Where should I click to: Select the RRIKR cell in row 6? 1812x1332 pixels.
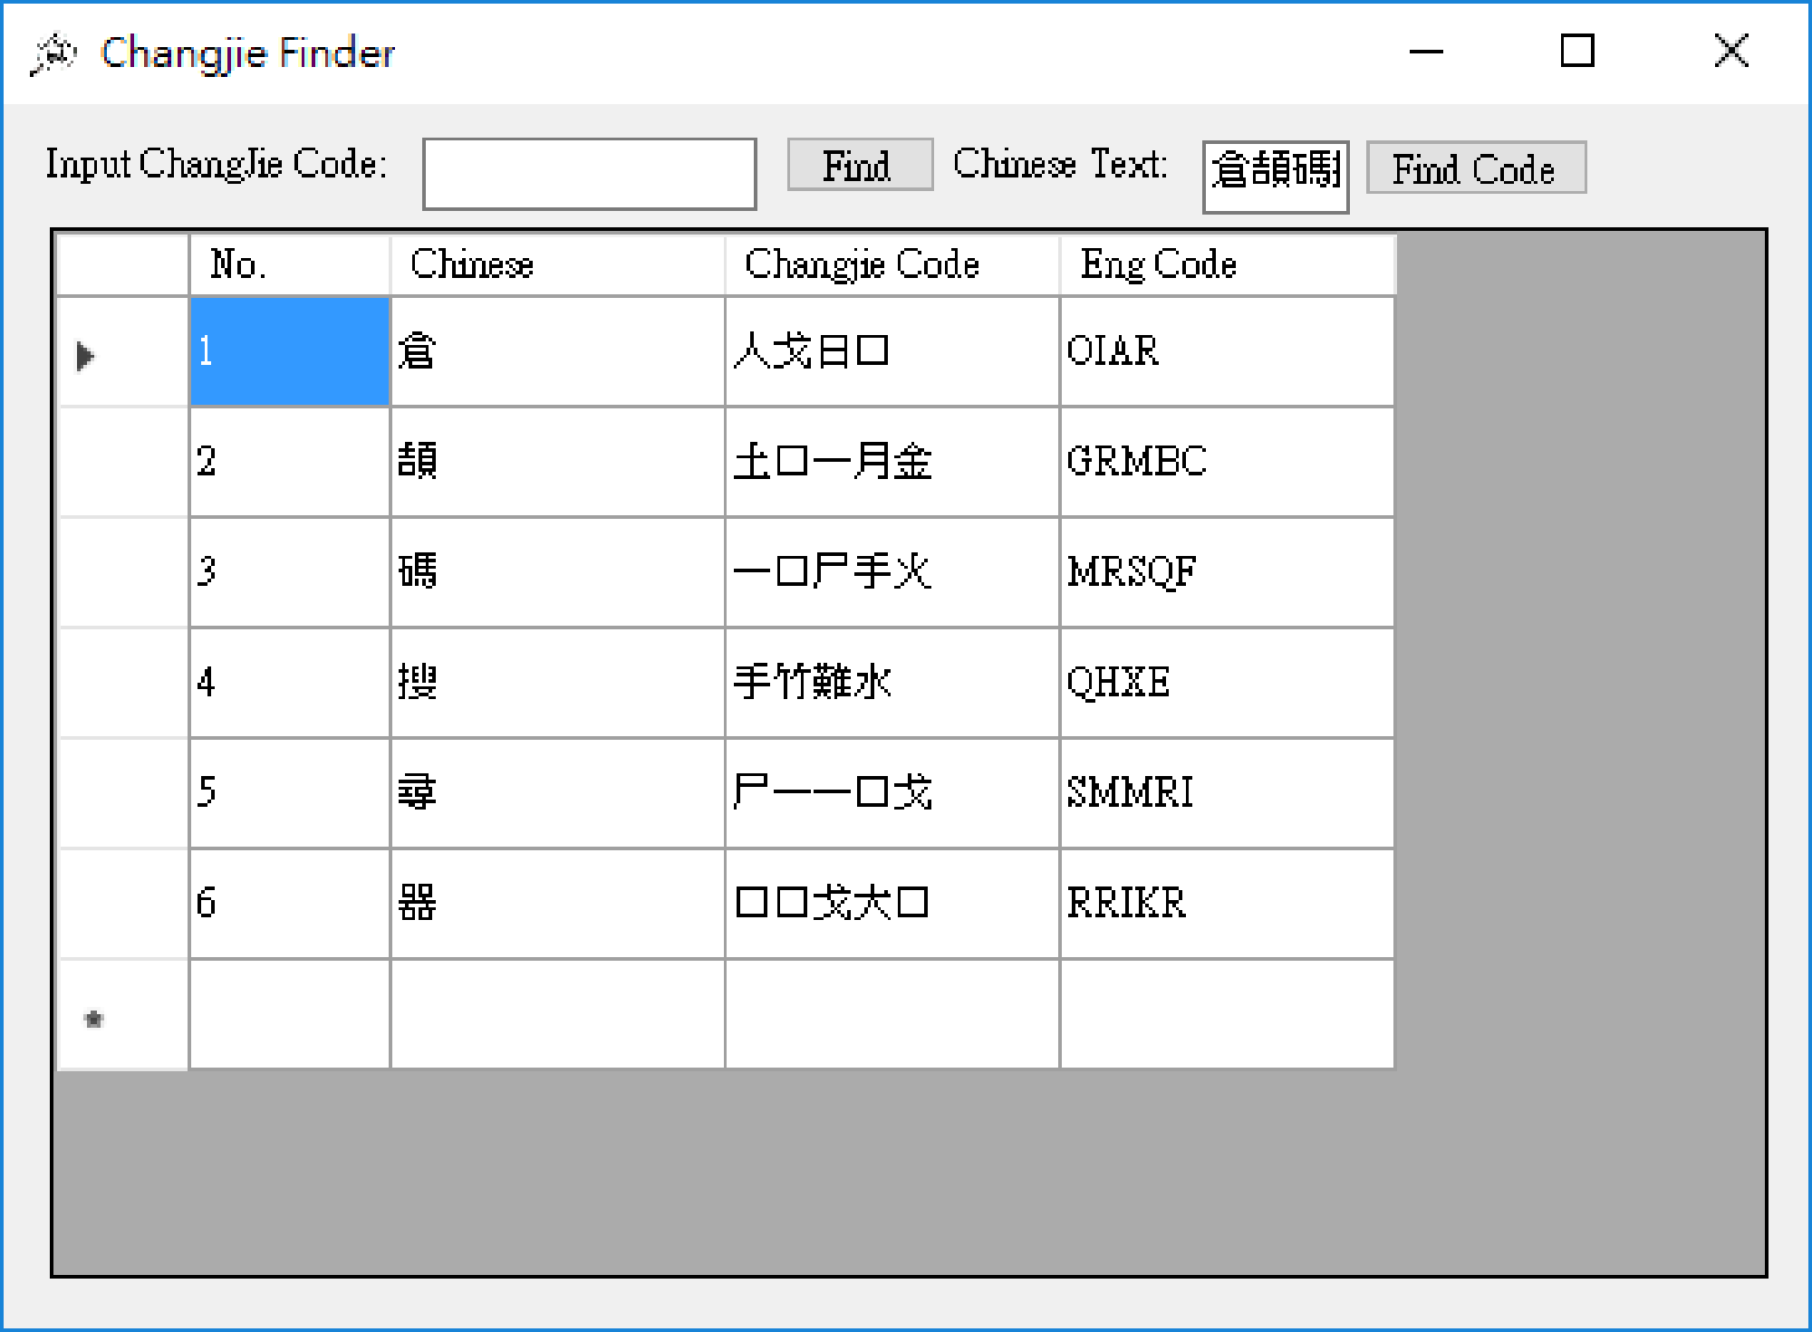1226,904
